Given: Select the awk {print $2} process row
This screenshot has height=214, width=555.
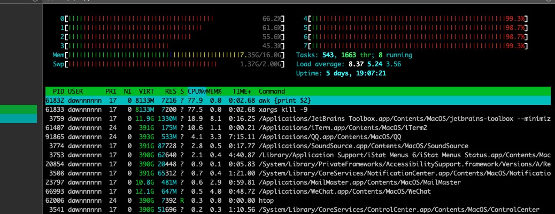Looking at the screenshot, I should (298, 101).
